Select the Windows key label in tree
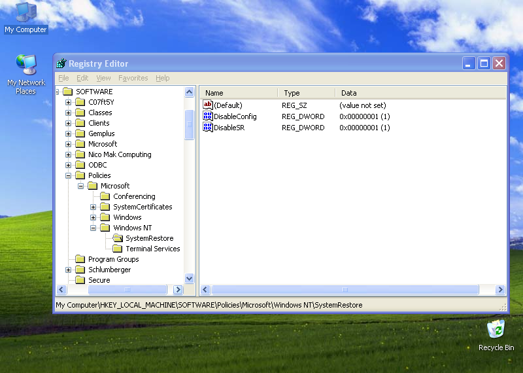Viewport: 523px width, 373px height. (x=127, y=217)
